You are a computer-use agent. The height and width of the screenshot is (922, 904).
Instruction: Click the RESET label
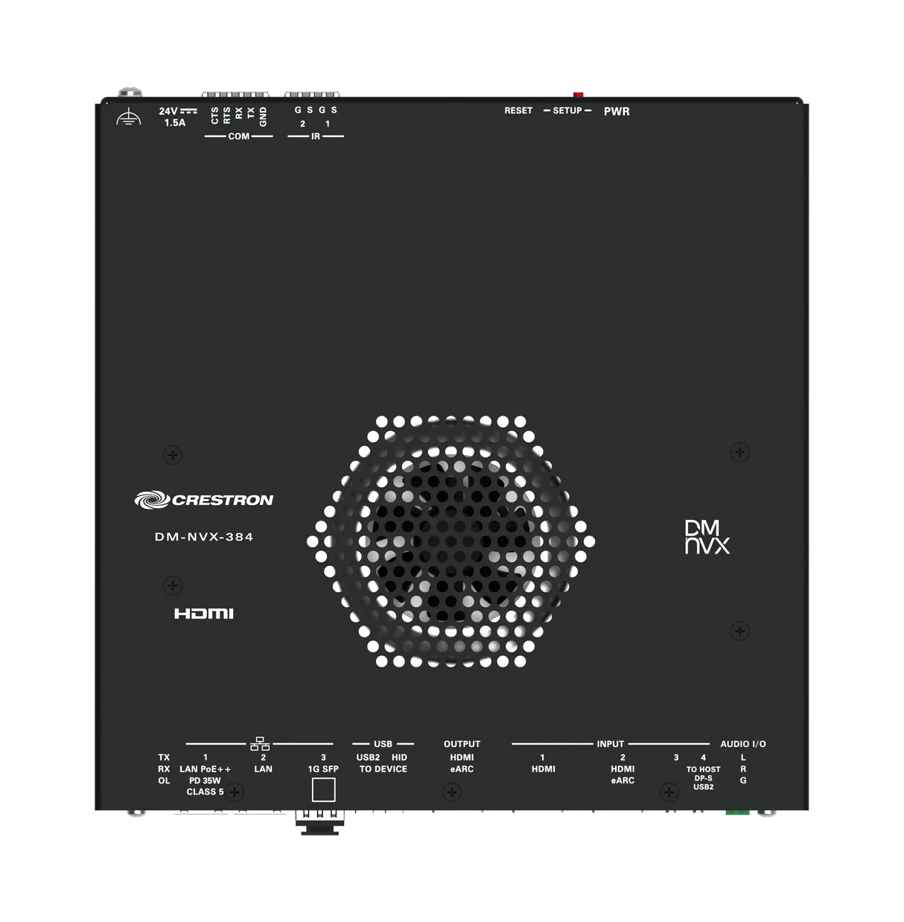point(518,111)
